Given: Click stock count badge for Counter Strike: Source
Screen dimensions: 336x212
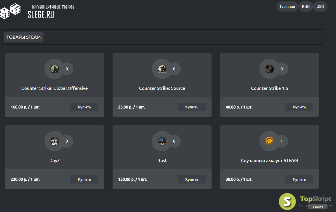Looking at the screenshot, I should click(x=174, y=69).
